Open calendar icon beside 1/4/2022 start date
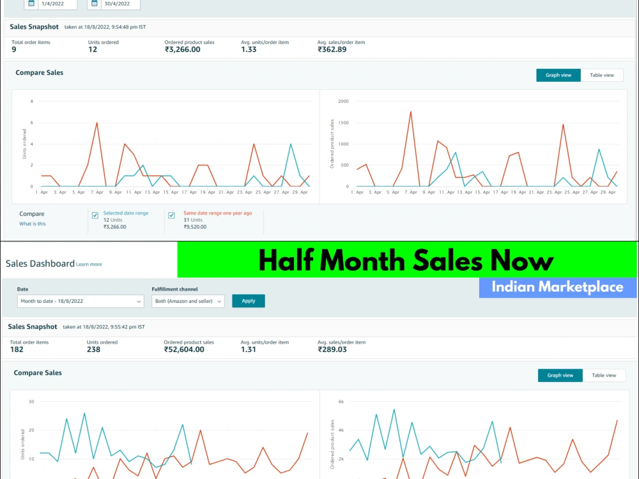Viewport: 639px width, 479px height. pyautogui.click(x=31, y=4)
